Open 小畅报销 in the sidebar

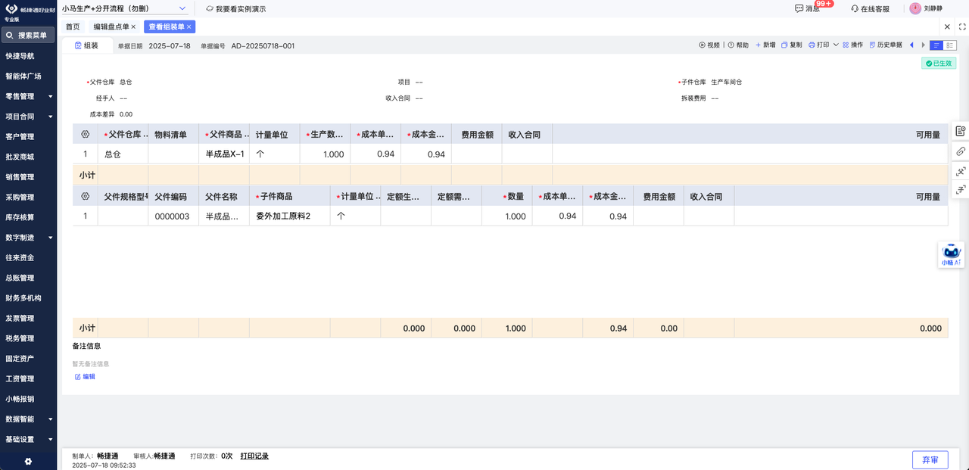click(20, 399)
